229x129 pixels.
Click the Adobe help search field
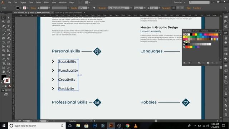pos(199,3)
